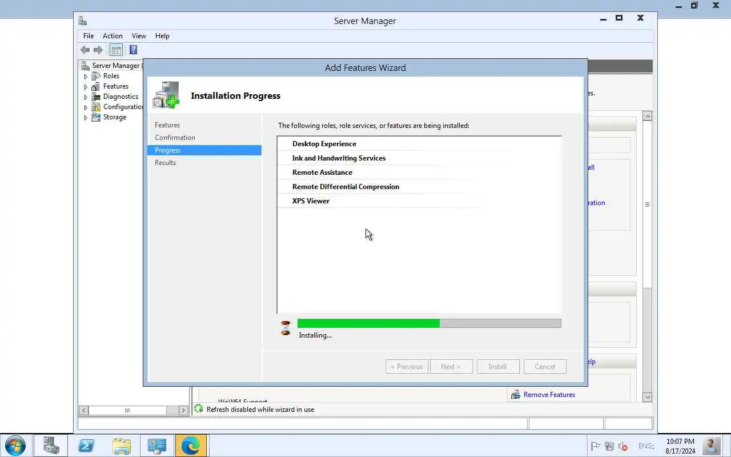Click the Installing... status text

click(315, 335)
